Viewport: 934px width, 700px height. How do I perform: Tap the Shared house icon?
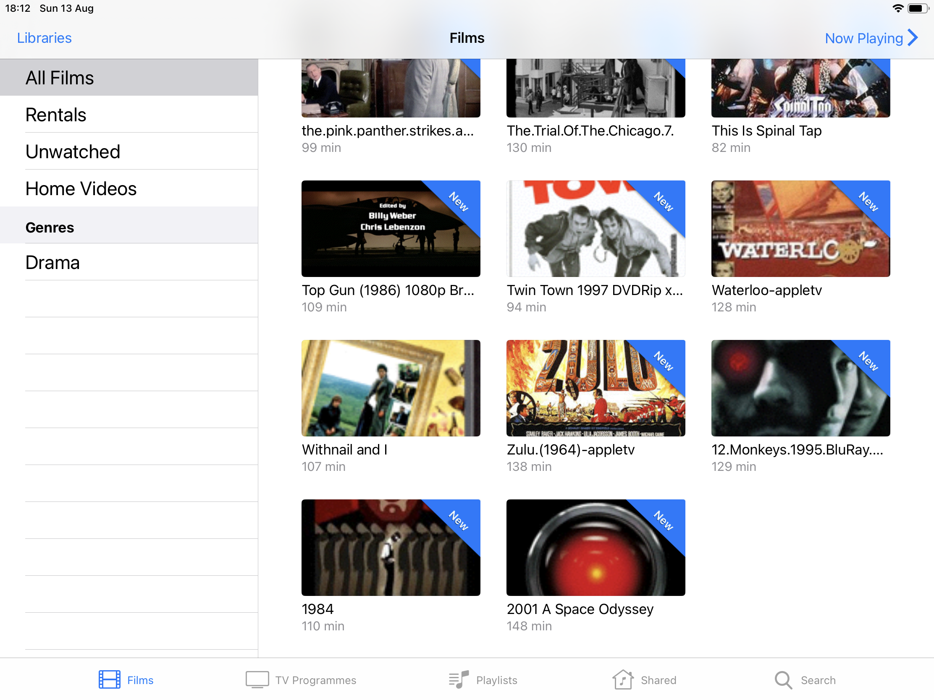click(623, 680)
